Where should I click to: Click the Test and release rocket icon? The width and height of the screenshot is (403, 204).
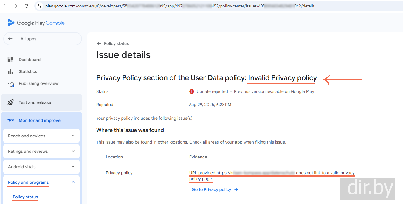click(x=11, y=102)
